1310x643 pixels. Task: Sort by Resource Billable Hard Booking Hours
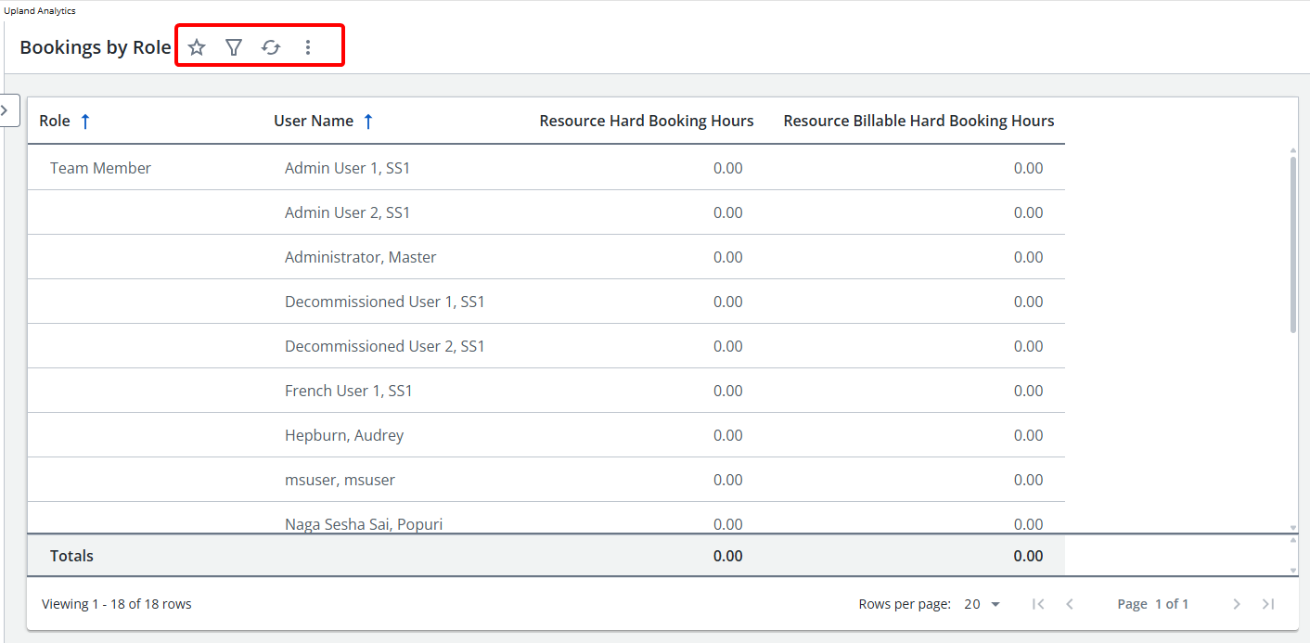918,121
